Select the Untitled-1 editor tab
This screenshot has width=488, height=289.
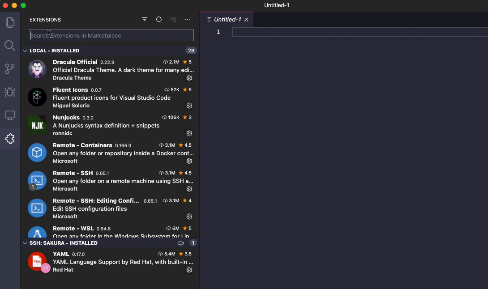[227, 19]
